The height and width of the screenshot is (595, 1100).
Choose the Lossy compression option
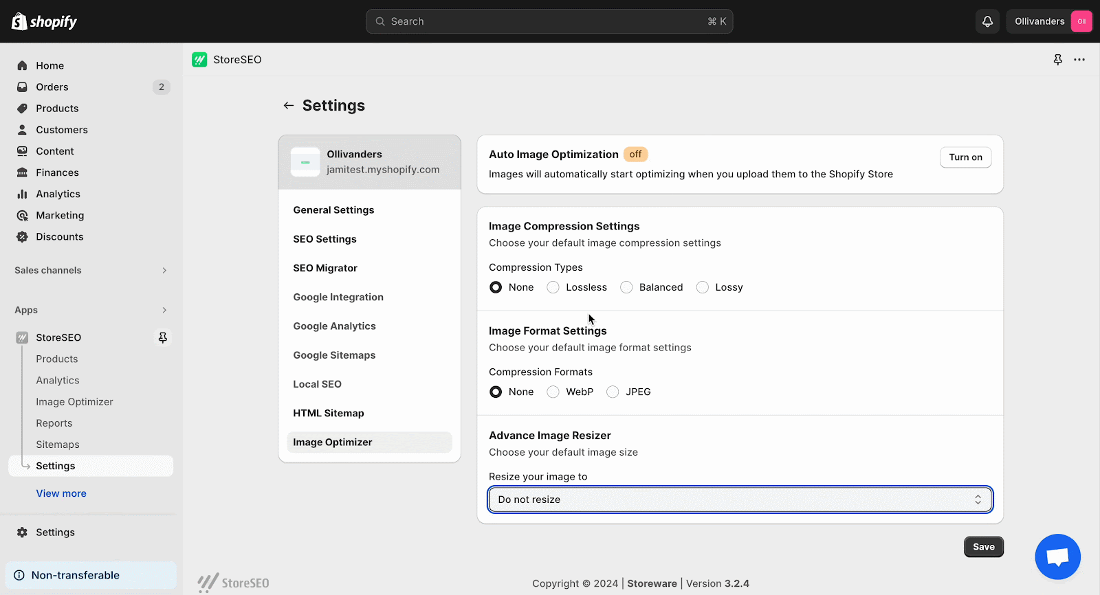[x=702, y=287]
